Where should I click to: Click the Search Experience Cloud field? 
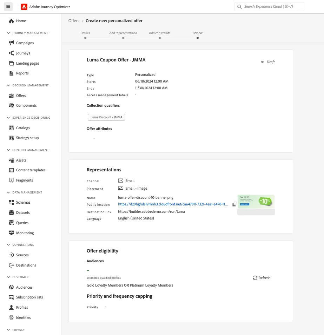pos(269,7)
